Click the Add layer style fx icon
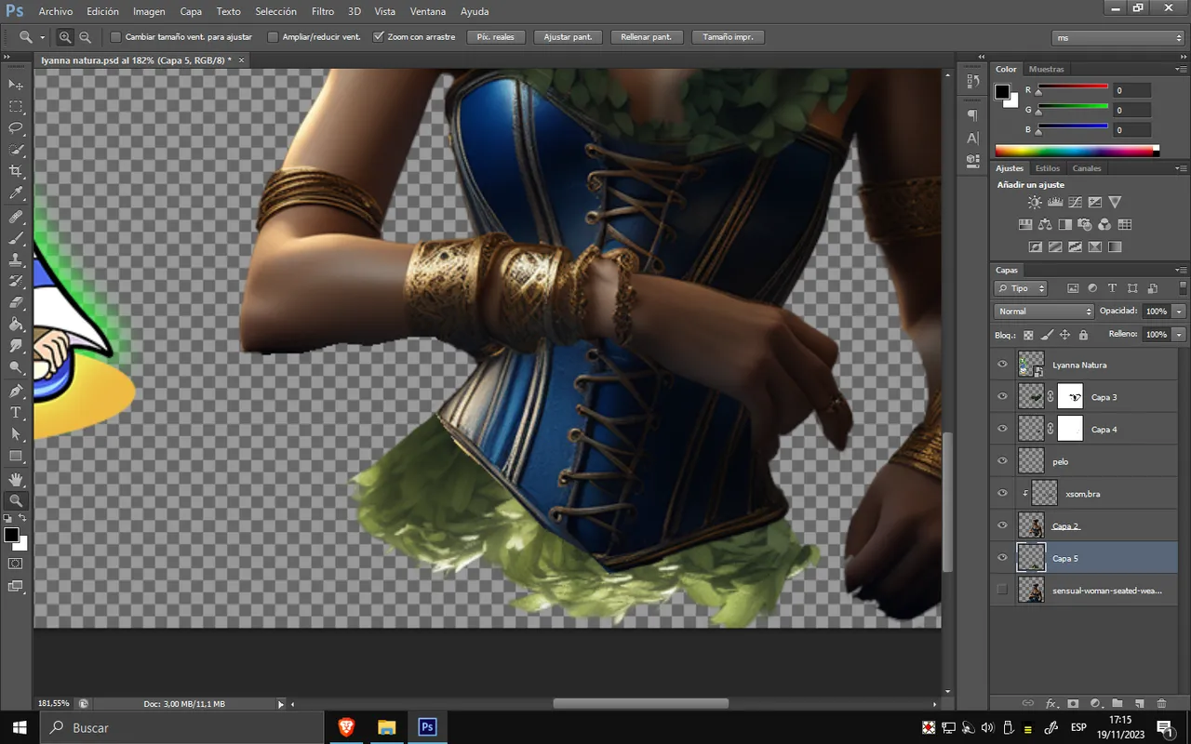This screenshot has width=1191, height=744. point(1051,704)
